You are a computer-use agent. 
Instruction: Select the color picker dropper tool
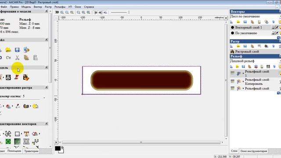[18, 106]
